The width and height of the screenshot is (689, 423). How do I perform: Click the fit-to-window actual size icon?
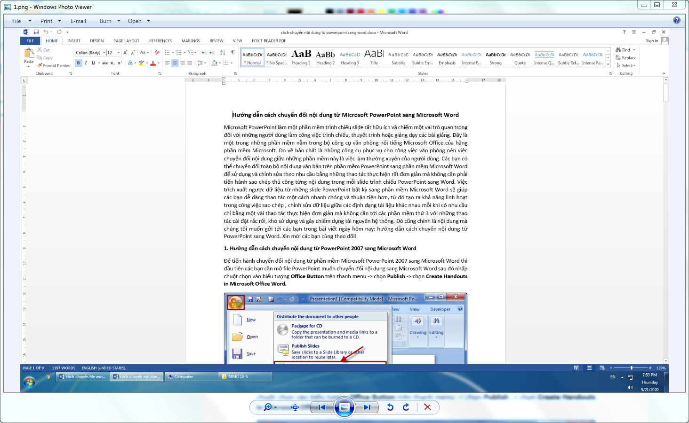coord(296,407)
